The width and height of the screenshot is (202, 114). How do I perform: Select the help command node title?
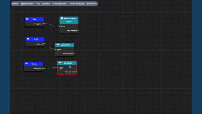pyautogui.click(x=35, y=19)
